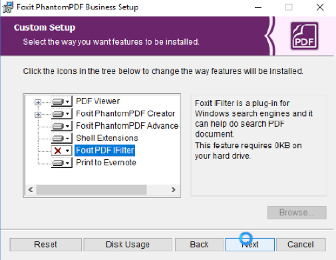Click the Next button
This screenshot has width=336, height=260.
click(250, 245)
